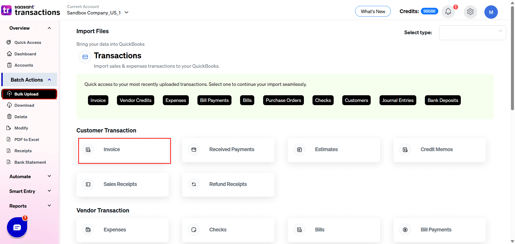Viewport: 515px width, 244px height.
Task: Click the page vertical scrollbar
Action: pyautogui.click(x=512, y=59)
